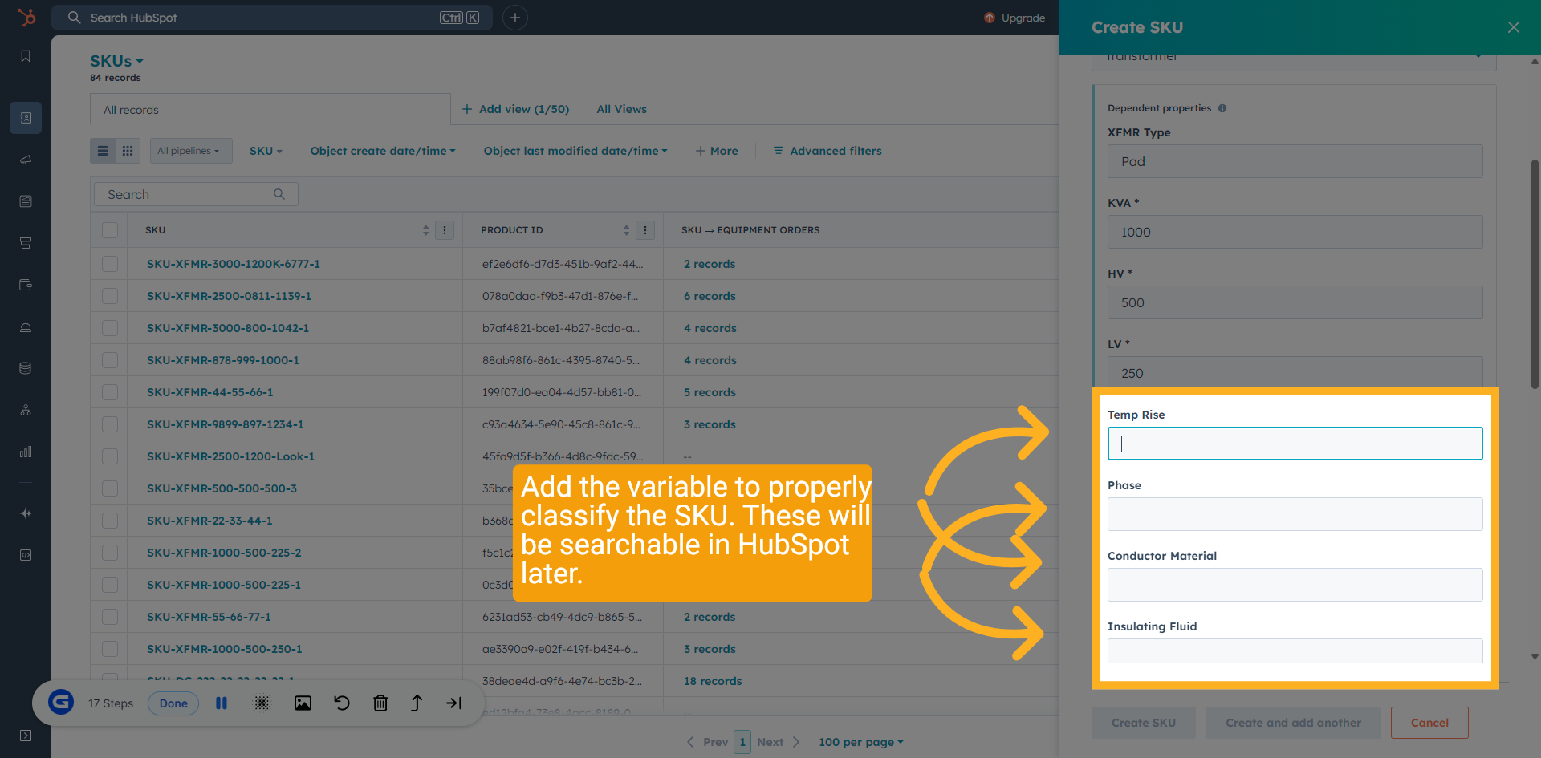Image resolution: width=1541 pixels, height=758 pixels.
Task: Open the CRM contacts sidebar icon
Action: (x=26, y=118)
